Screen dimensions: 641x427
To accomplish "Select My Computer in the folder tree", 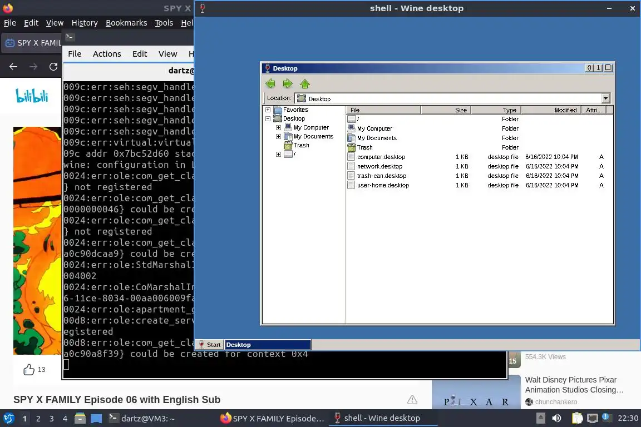I will tap(311, 127).
